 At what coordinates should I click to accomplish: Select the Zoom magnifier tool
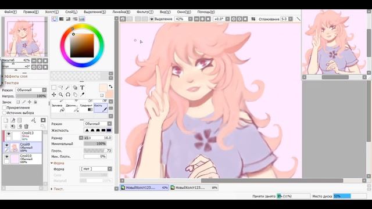pyautogui.click(x=61, y=95)
